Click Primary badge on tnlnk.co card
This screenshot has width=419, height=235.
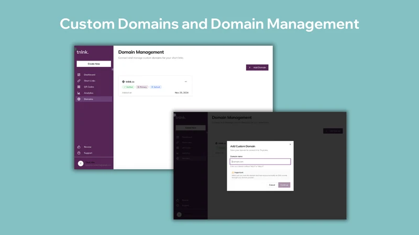coord(142,87)
